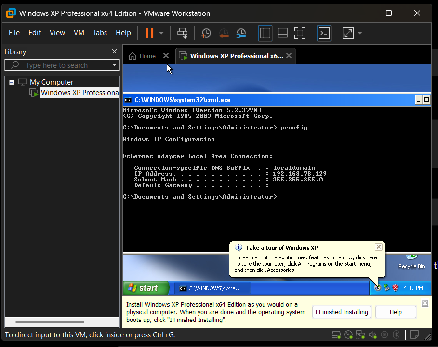Click the red security shield tray icon

point(395,288)
